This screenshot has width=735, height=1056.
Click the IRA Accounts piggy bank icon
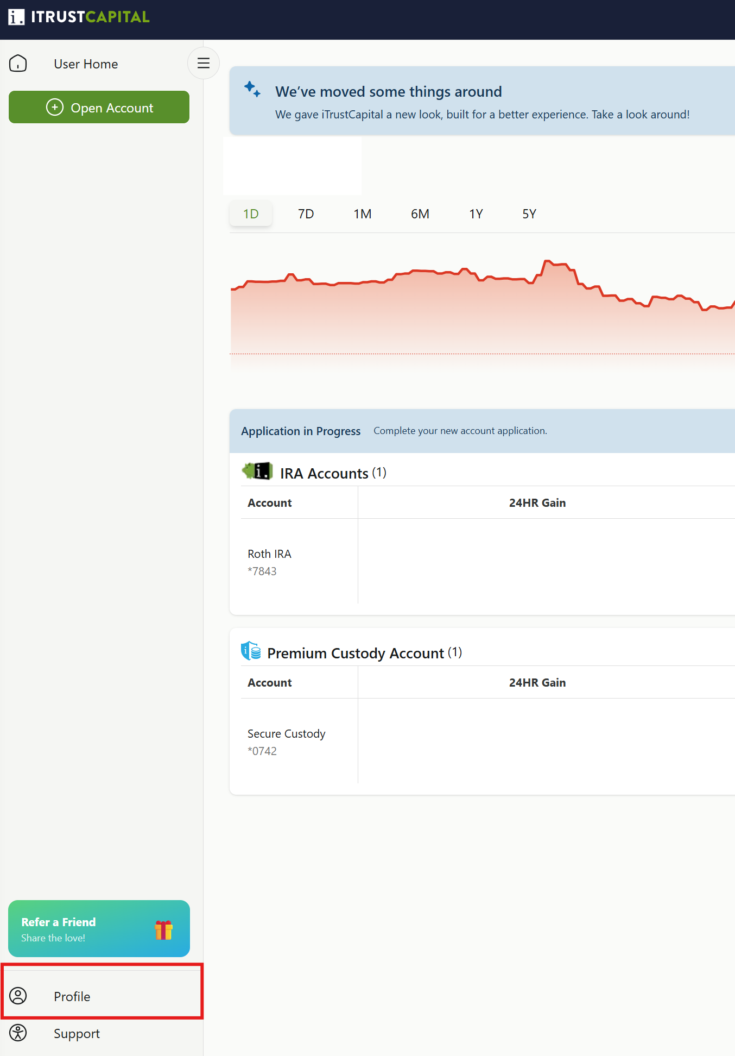pyautogui.click(x=257, y=471)
